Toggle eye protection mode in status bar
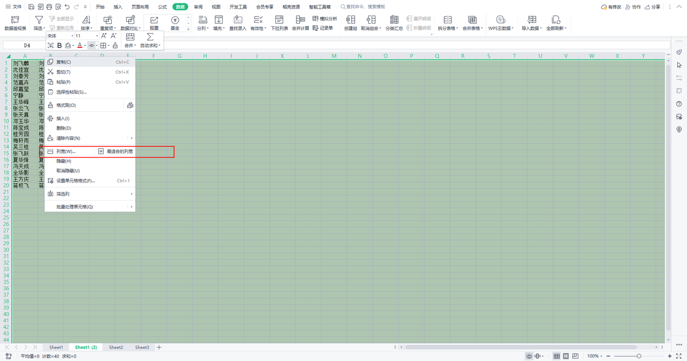This screenshot has width=687, height=361. click(528, 356)
